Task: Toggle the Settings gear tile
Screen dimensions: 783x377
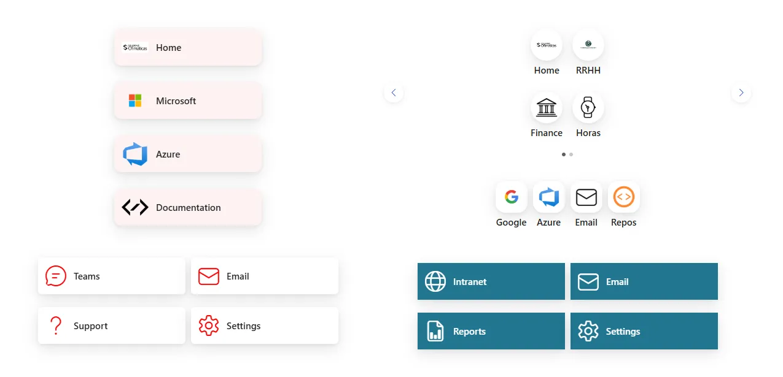Action: [644, 331]
